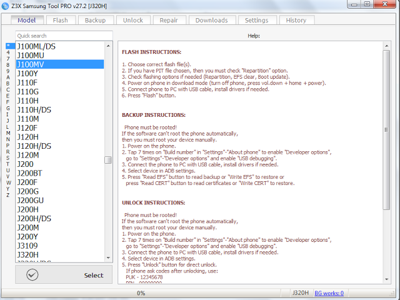Viewport: 400px width, 300px height.
Task: Click the model list scrollbar thumb
Action: point(108,160)
